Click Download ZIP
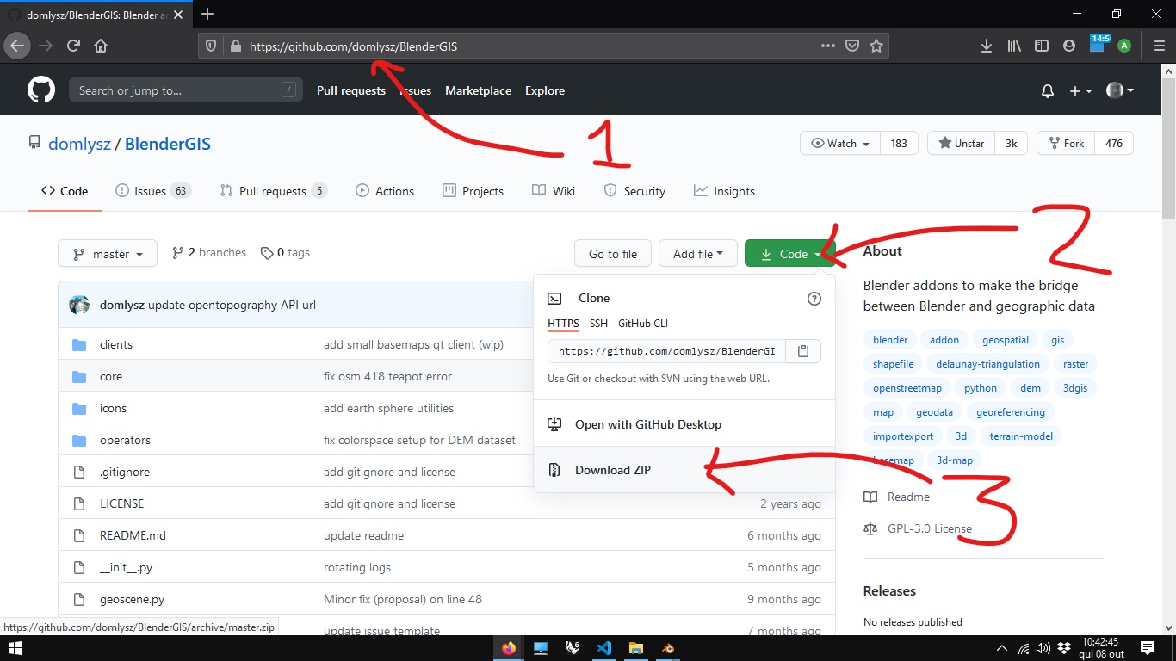This screenshot has width=1176, height=661. 612,470
